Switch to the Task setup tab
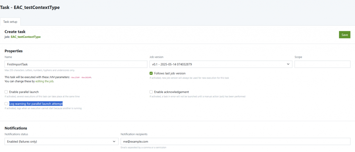Viewport: 355px width, 152px height. pyautogui.click(x=10, y=21)
